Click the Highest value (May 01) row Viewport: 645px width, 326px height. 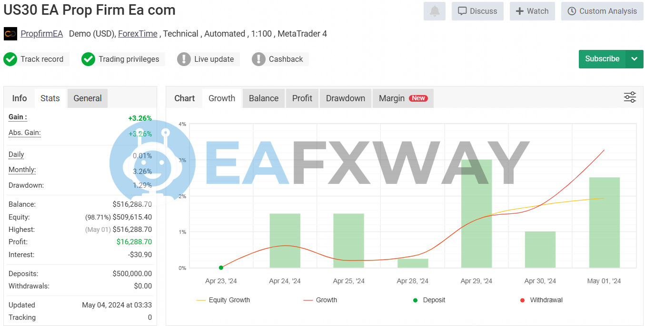click(119, 230)
